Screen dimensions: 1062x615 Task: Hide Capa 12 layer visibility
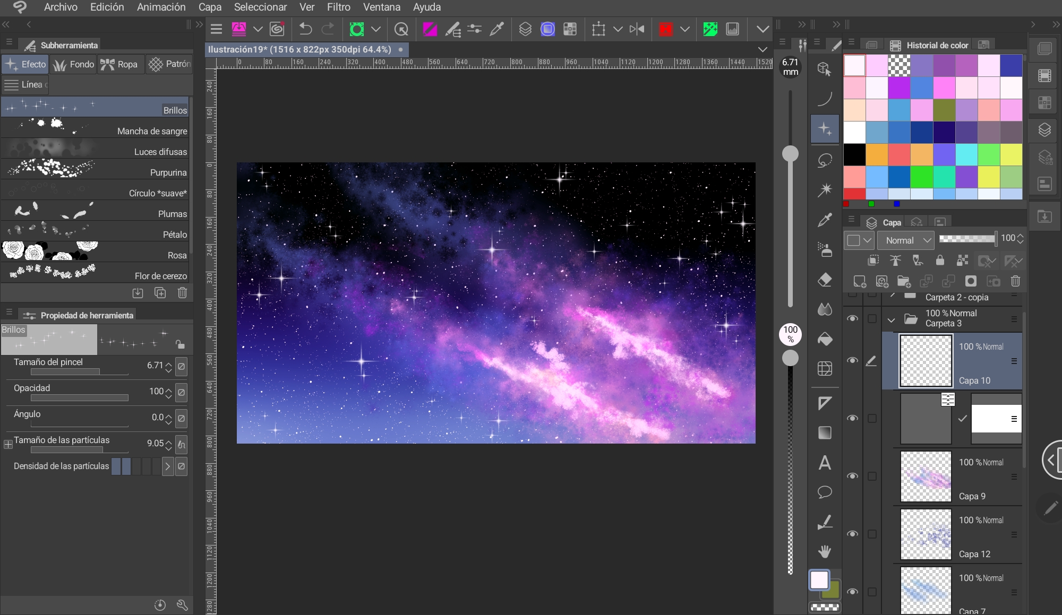tap(852, 534)
